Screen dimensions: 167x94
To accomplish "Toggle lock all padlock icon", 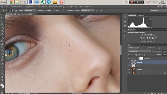I will click(x=145, y=55).
